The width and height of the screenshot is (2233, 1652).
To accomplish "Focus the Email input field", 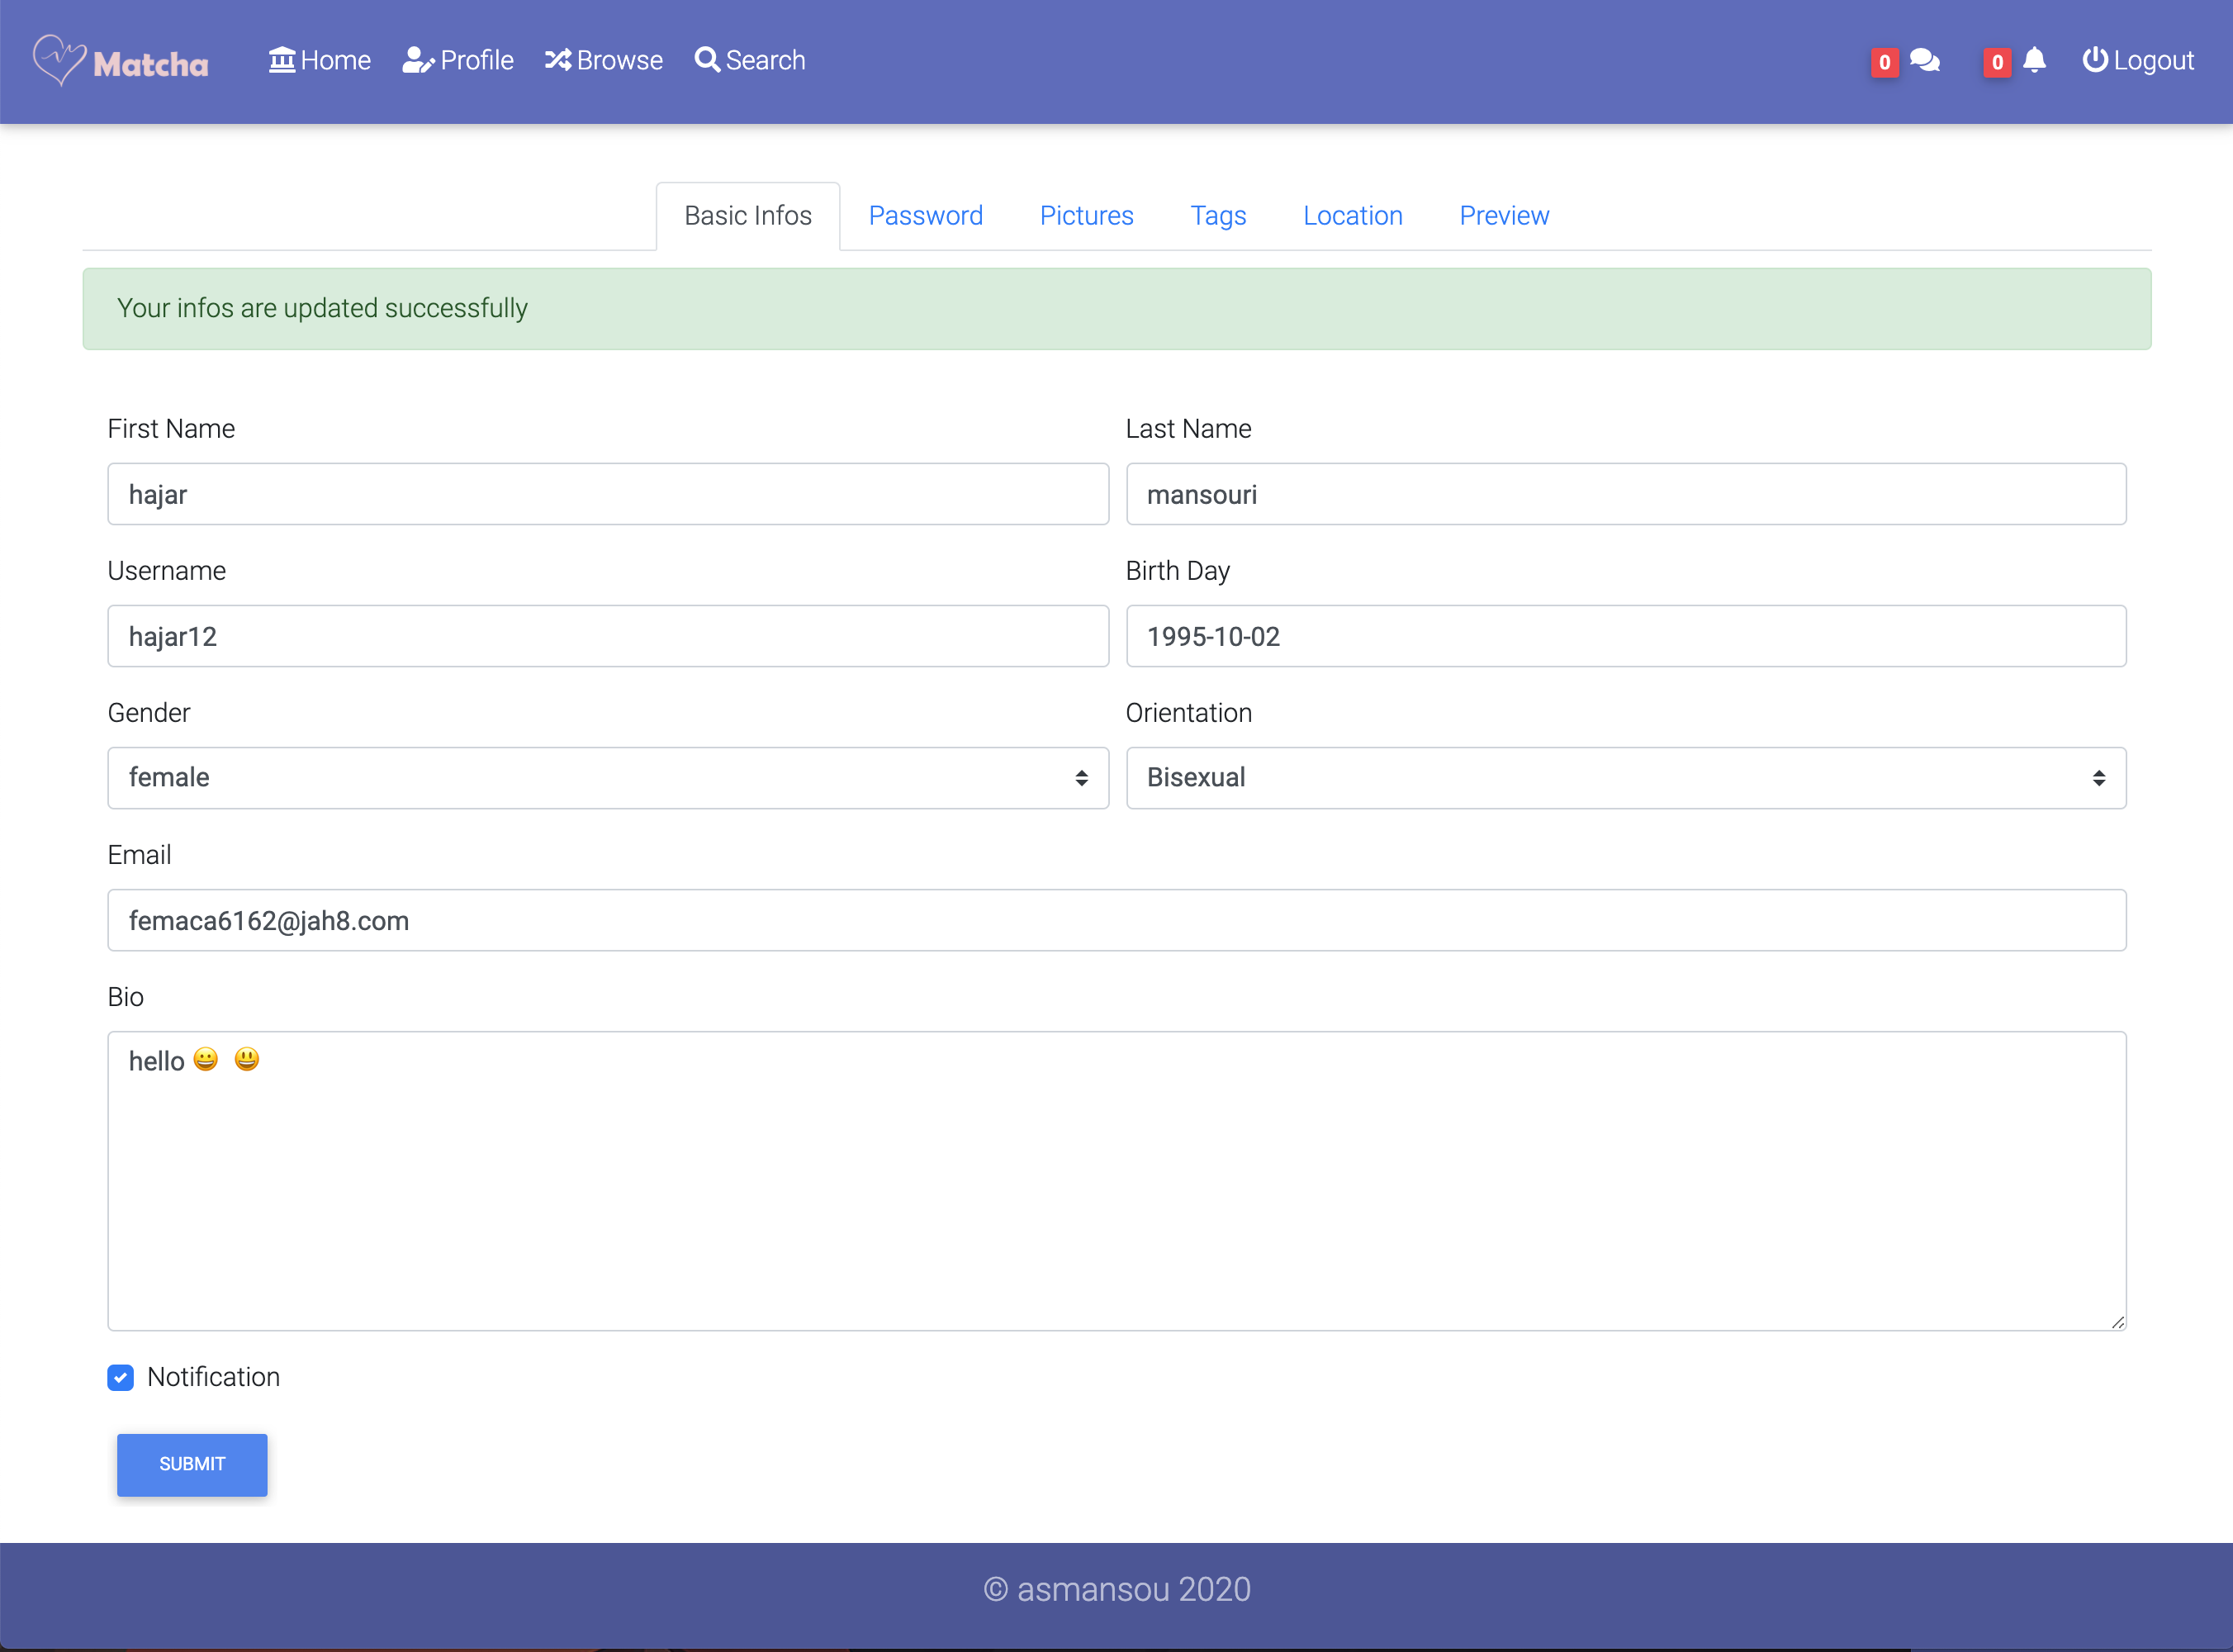I will 1116,920.
